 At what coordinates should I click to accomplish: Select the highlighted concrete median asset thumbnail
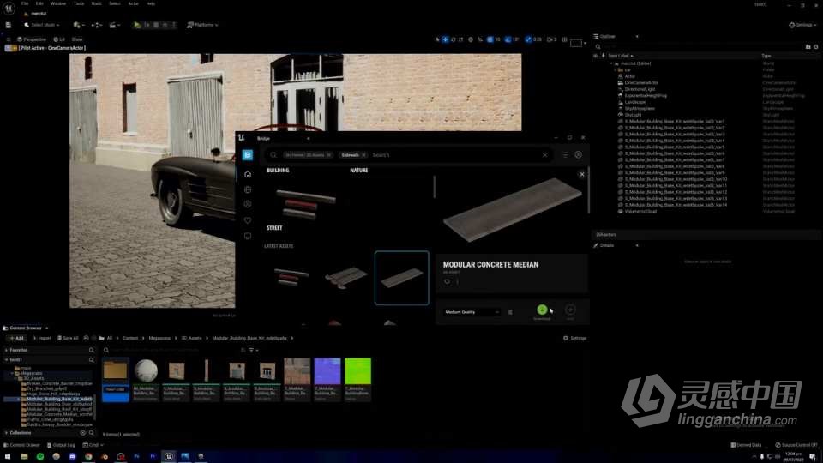(x=401, y=278)
